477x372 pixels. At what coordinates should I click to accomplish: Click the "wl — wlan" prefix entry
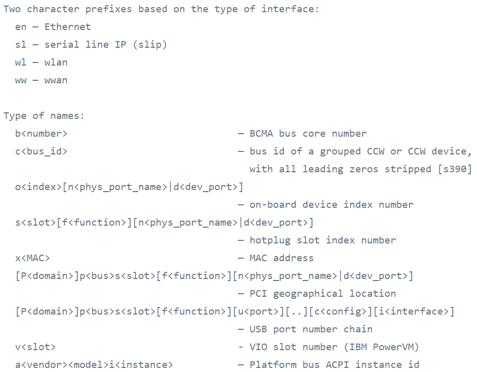[41, 63]
